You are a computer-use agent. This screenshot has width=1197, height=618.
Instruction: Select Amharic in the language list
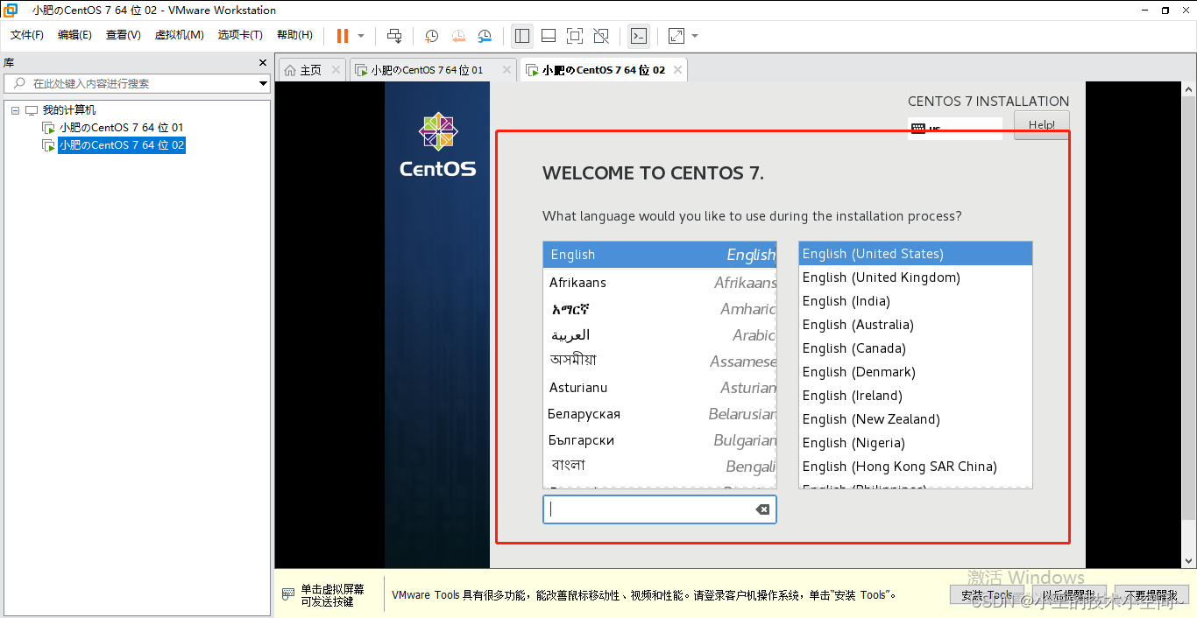tap(660, 309)
